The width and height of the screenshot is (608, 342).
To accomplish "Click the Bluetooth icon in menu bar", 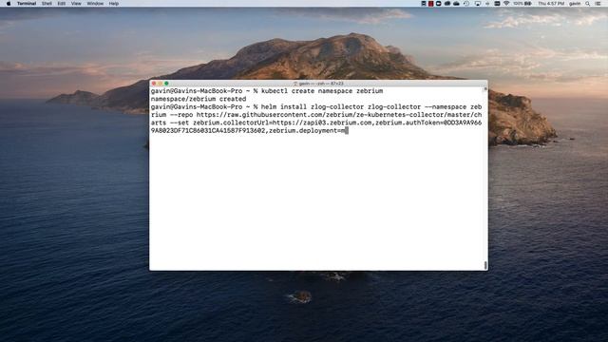I will coord(487,4).
